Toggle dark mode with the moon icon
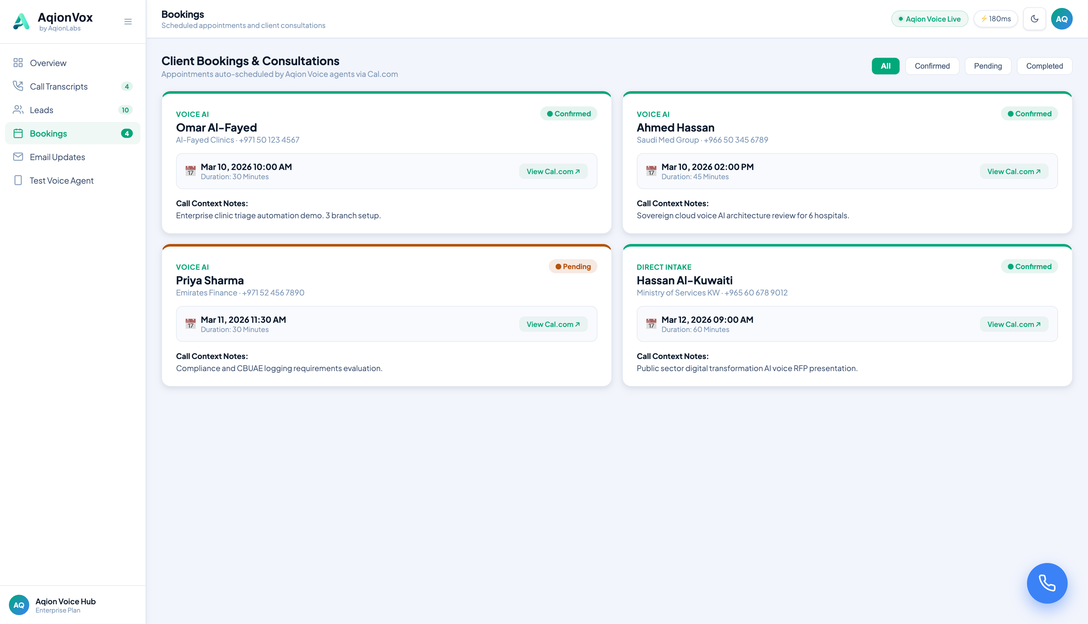1088x624 pixels. point(1034,19)
